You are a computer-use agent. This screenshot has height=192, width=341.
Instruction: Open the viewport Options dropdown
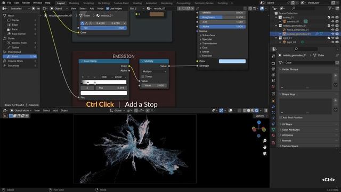click(261, 116)
